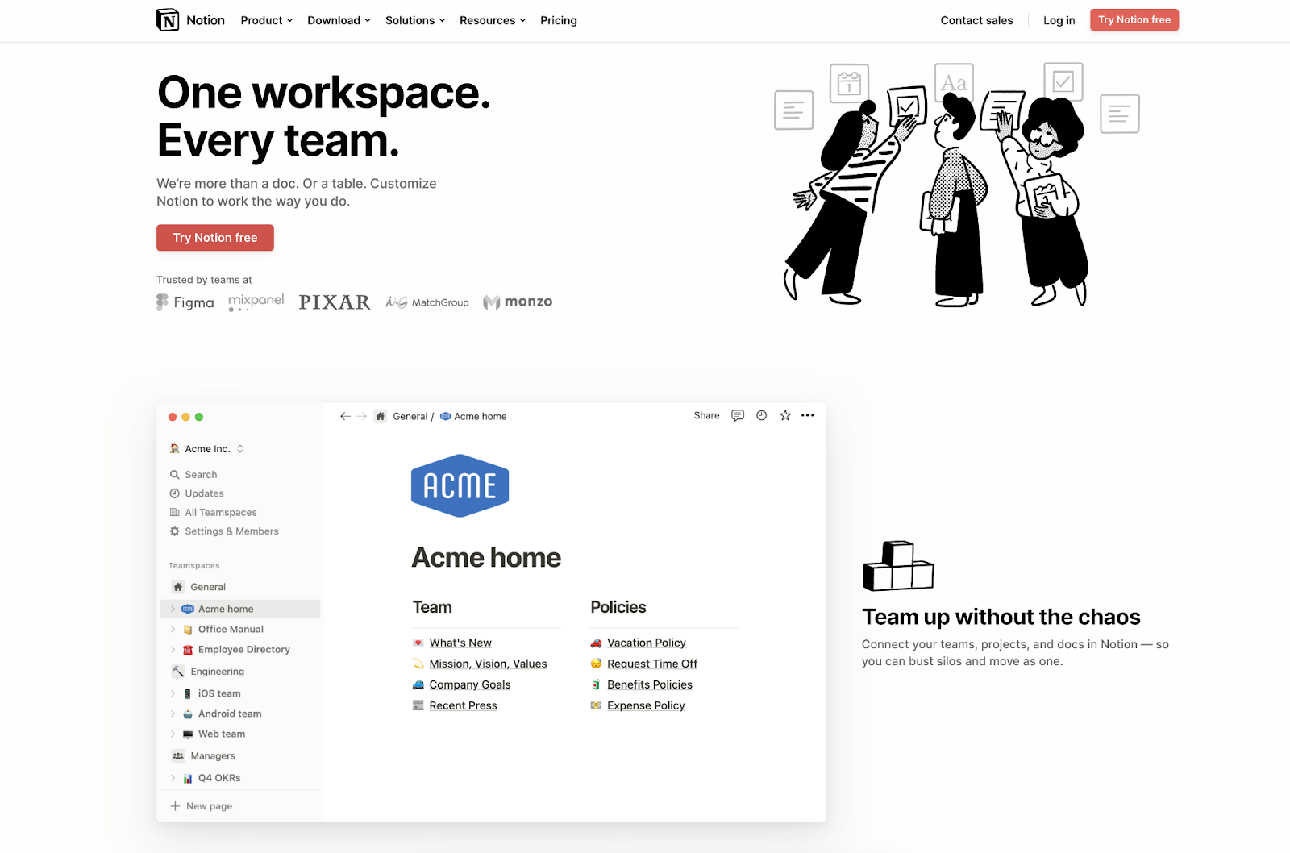The width and height of the screenshot is (1290, 853).
Task: Click the Engineering hammer icon
Action: [x=178, y=672]
